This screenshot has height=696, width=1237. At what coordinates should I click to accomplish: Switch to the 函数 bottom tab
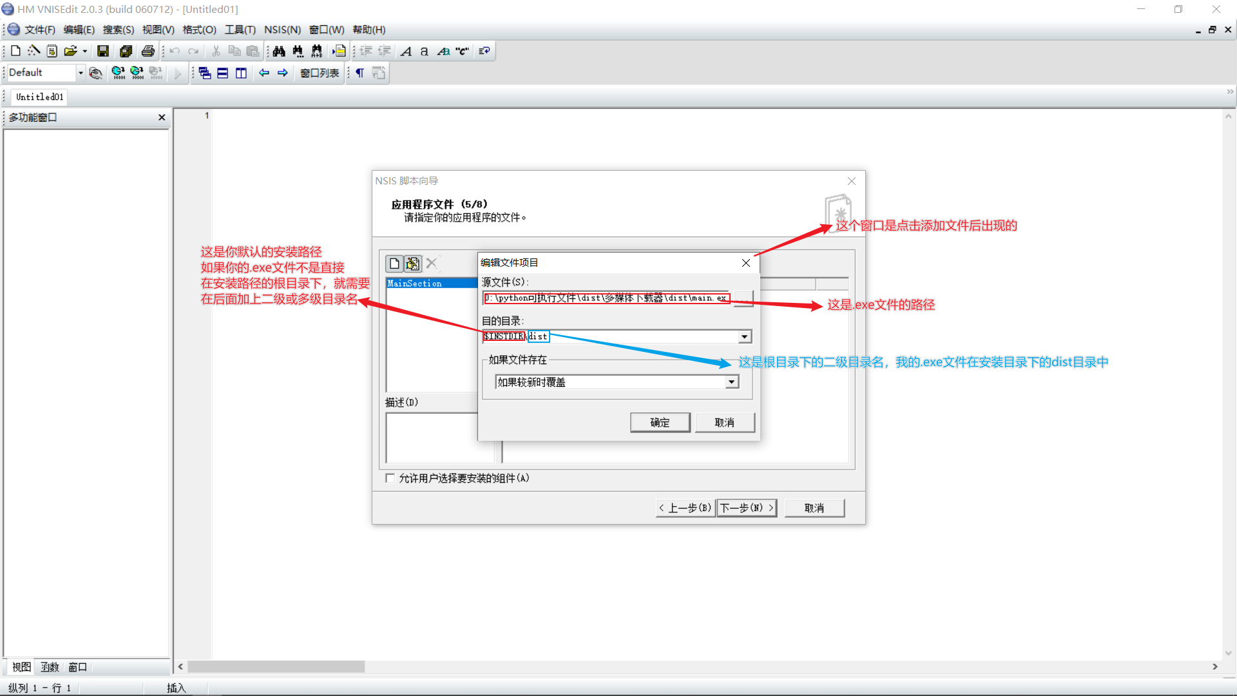click(x=50, y=667)
